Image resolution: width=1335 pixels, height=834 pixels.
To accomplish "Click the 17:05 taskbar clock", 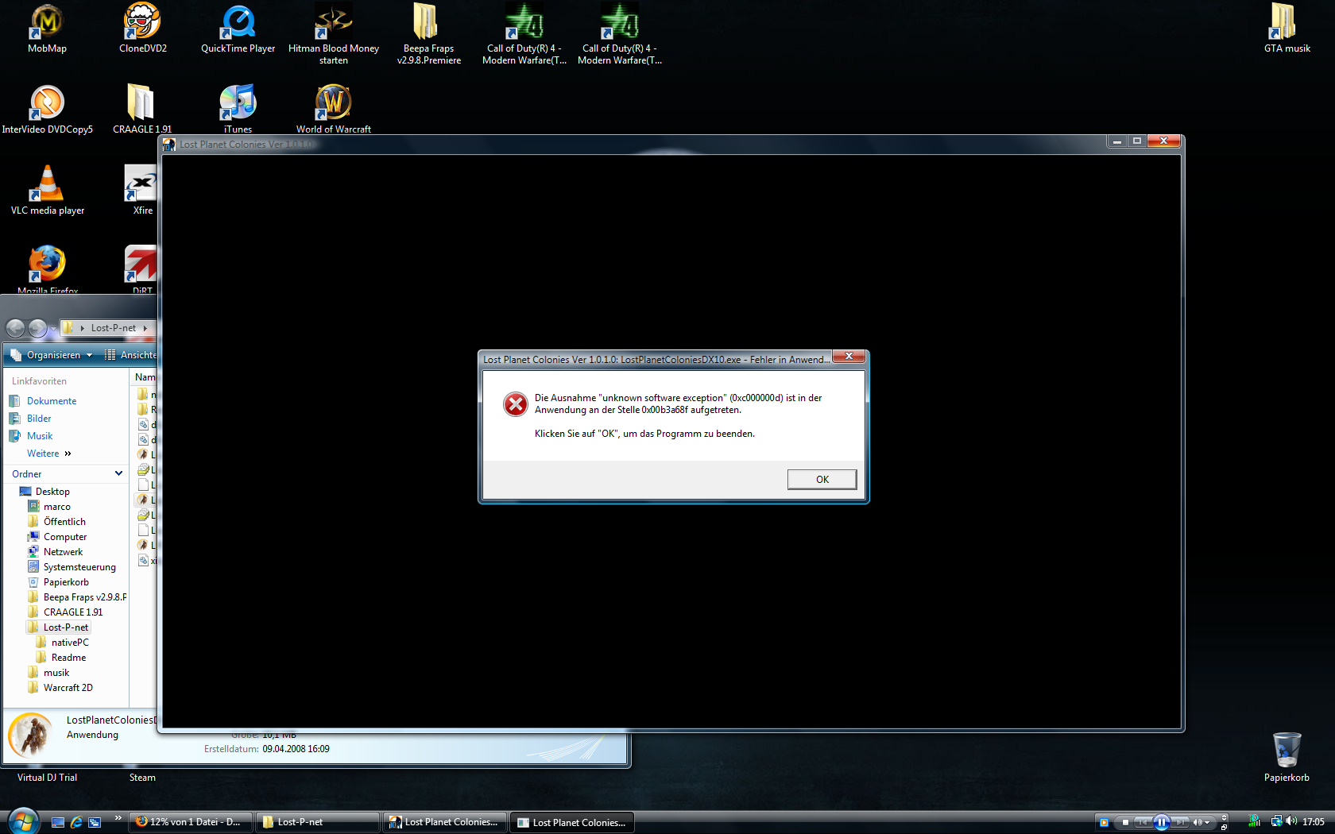I will click(1314, 822).
